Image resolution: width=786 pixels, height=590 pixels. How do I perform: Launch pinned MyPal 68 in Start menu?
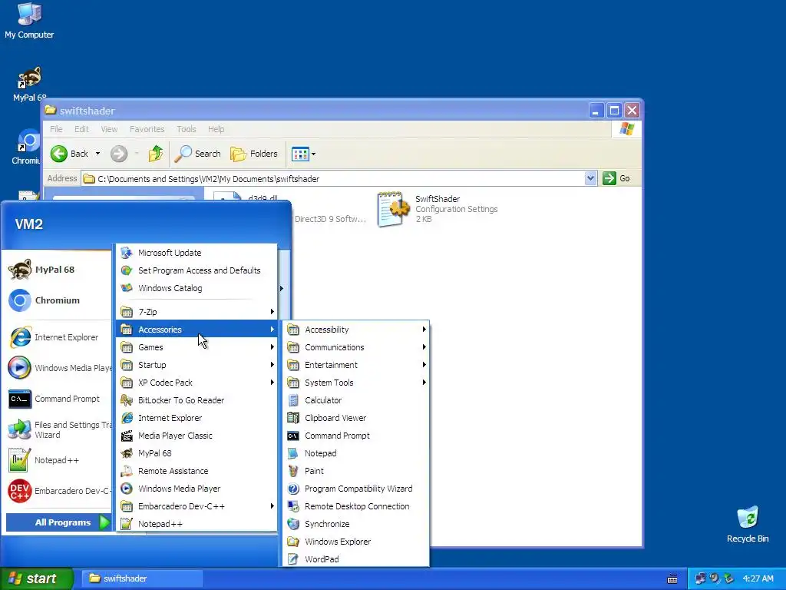click(x=58, y=270)
